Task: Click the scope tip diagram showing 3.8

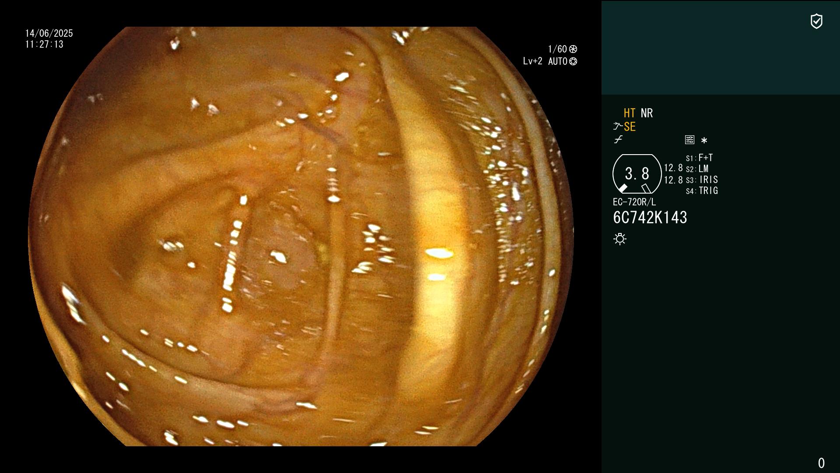Action: pos(637,174)
